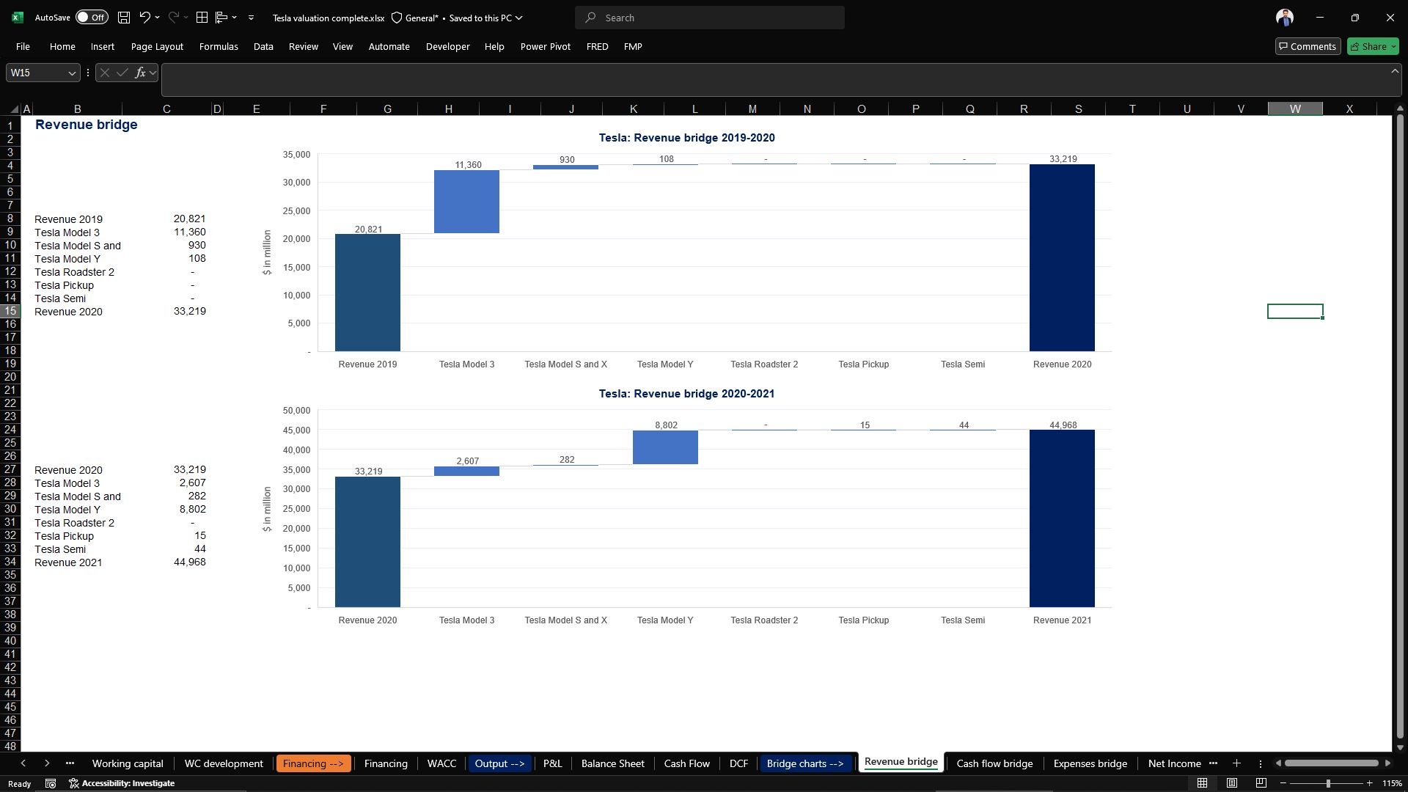Collapse the formula bar chevron
Image resolution: width=1408 pixels, height=792 pixels.
[x=1394, y=71]
